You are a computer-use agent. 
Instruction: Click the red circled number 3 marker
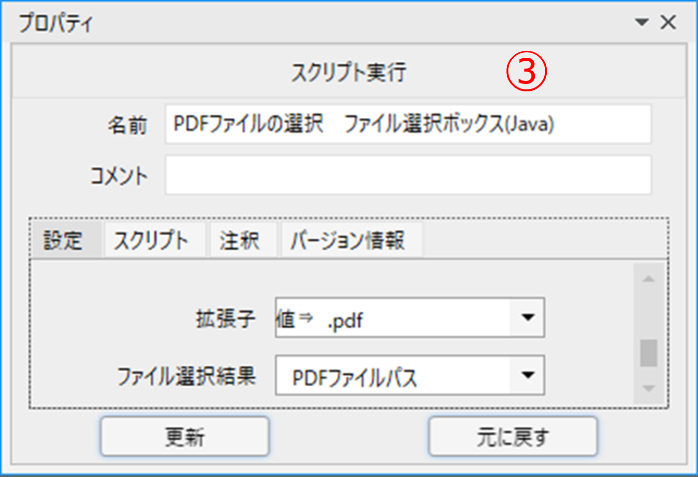[x=526, y=72]
